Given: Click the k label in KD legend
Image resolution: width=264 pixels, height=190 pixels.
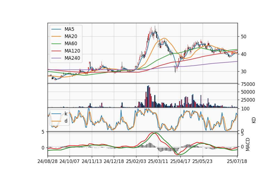Looking at the screenshot, I should [66, 114].
